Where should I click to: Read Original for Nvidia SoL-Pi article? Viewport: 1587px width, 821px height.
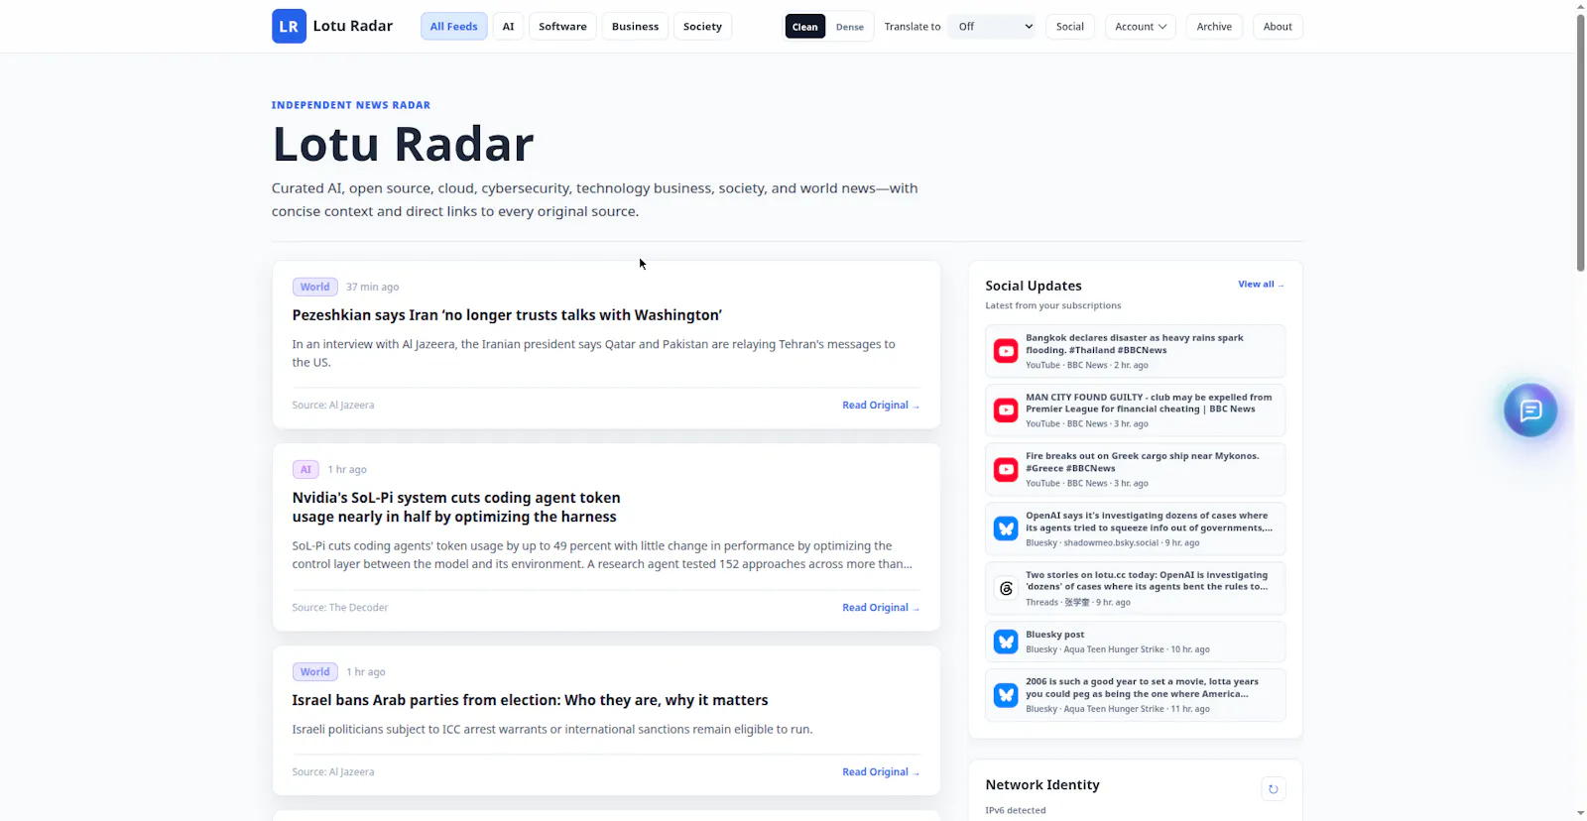[881, 608]
